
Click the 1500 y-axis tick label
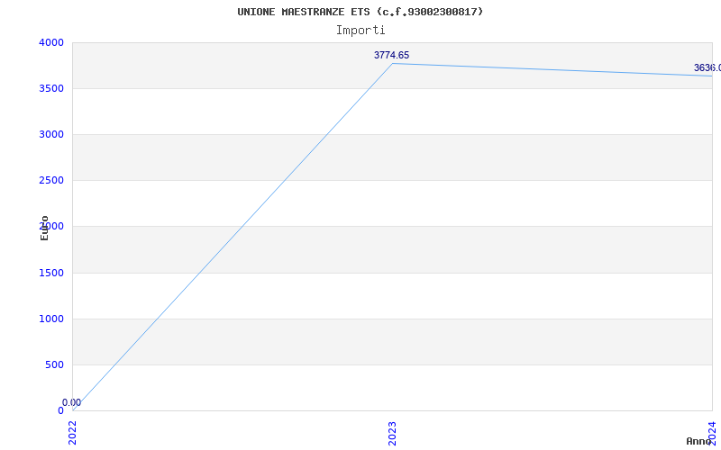click(x=51, y=273)
